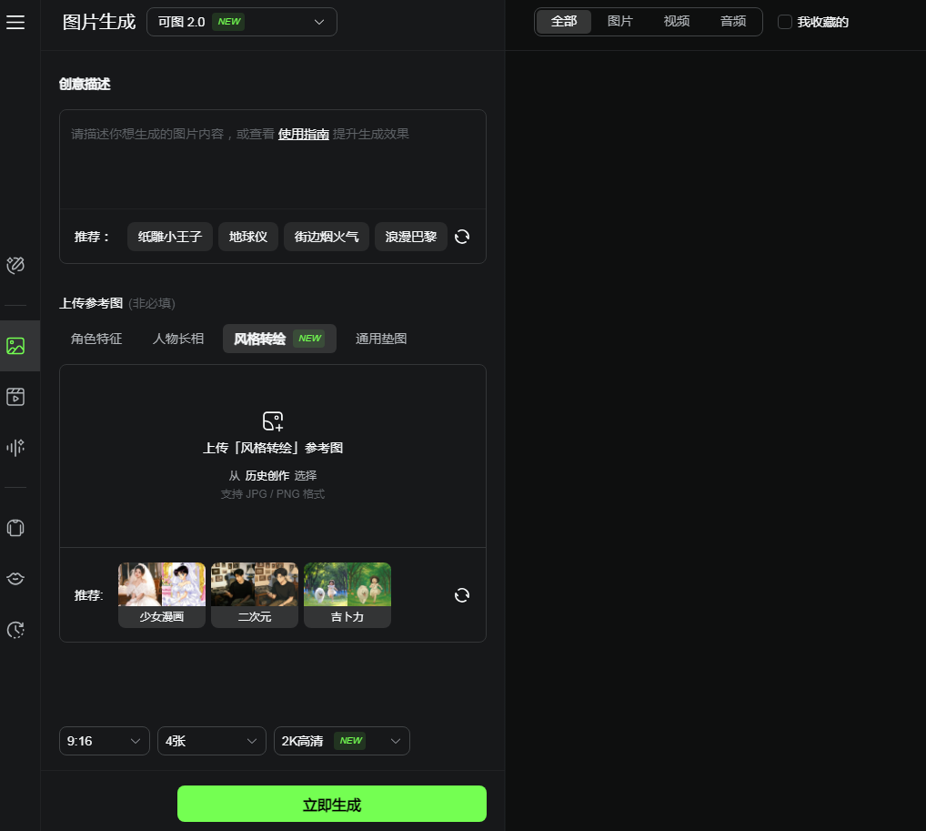Screen dimensions: 926x831
Task: Select the 全部 filter toggle
Action: click(x=564, y=21)
